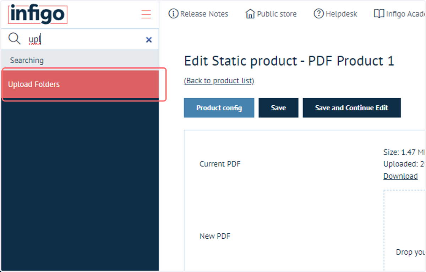Toggle the hamburger menu icon
This screenshot has height=272, width=426.
(x=146, y=14)
